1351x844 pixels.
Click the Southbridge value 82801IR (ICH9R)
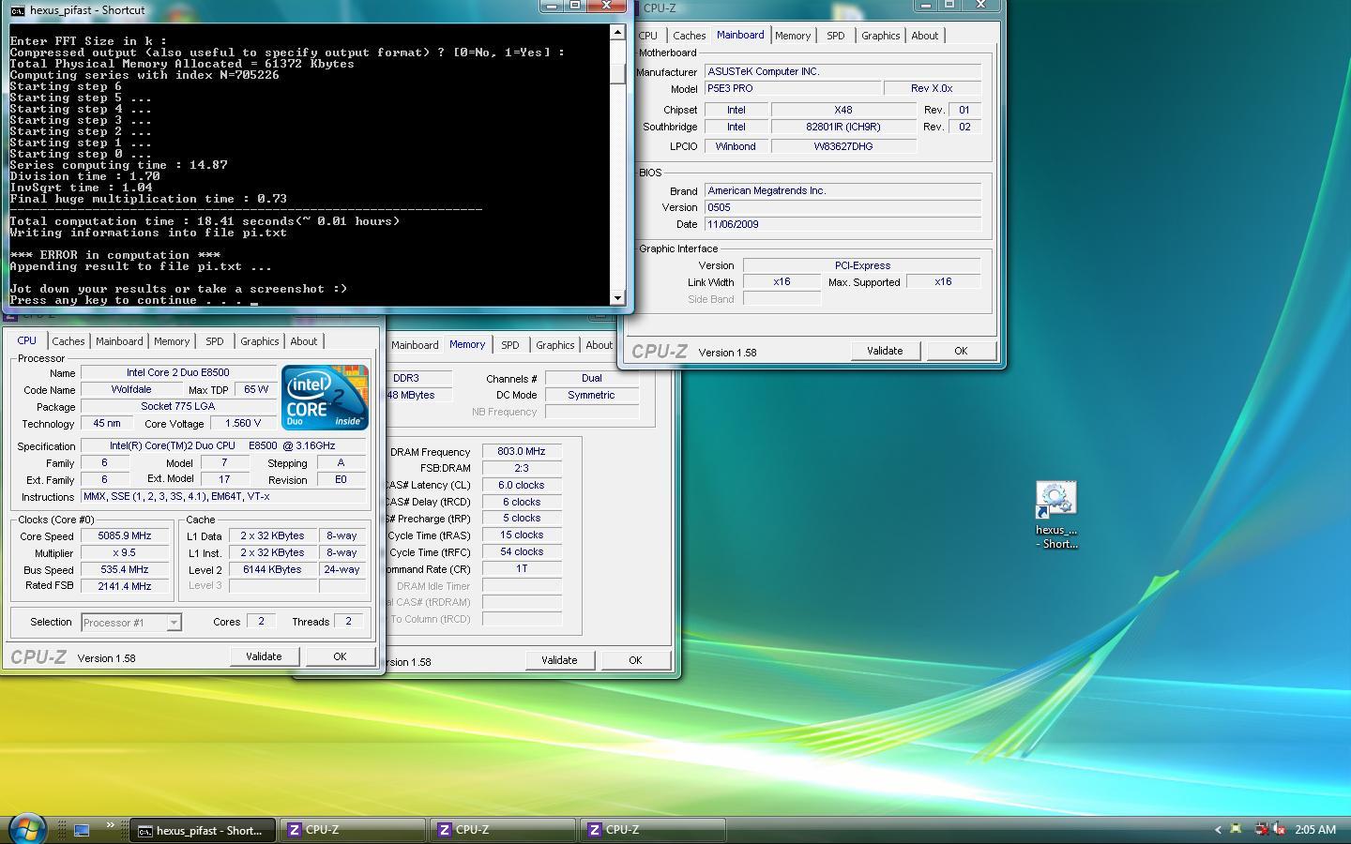pos(843,127)
